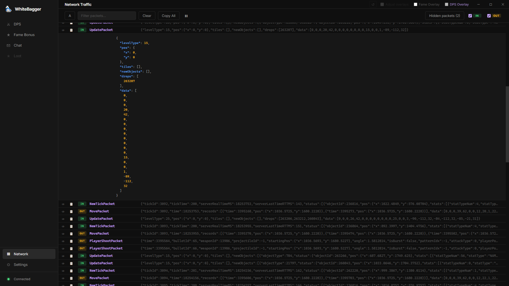
Task: Hide the levelType 25 UpdatePacket with eye icon
Action: tap(63, 219)
